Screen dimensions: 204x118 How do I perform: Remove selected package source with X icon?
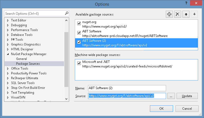click(177, 14)
